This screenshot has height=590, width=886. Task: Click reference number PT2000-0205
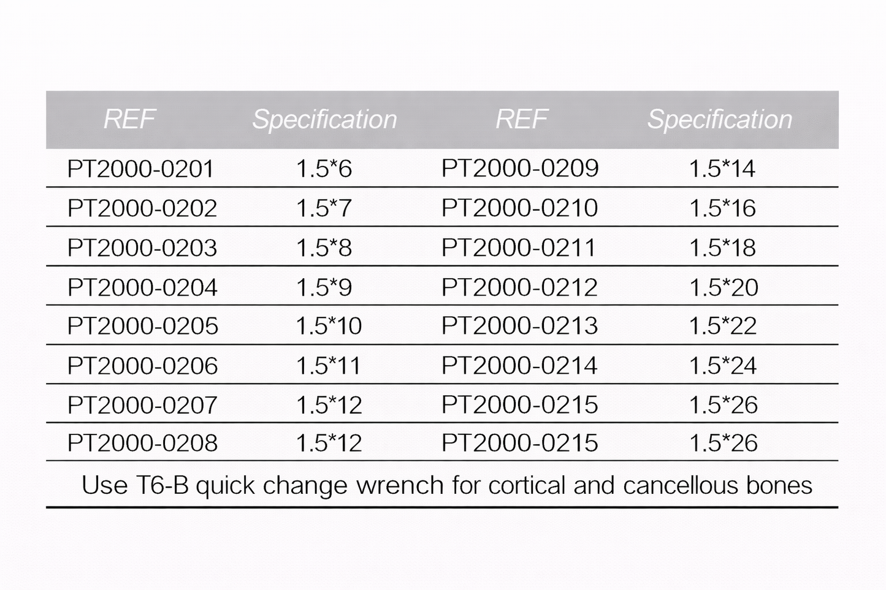(142, 326)
